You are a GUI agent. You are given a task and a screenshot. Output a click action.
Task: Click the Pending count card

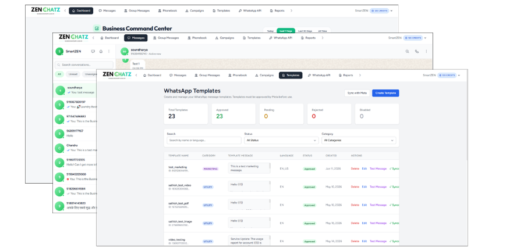(281, 114)
